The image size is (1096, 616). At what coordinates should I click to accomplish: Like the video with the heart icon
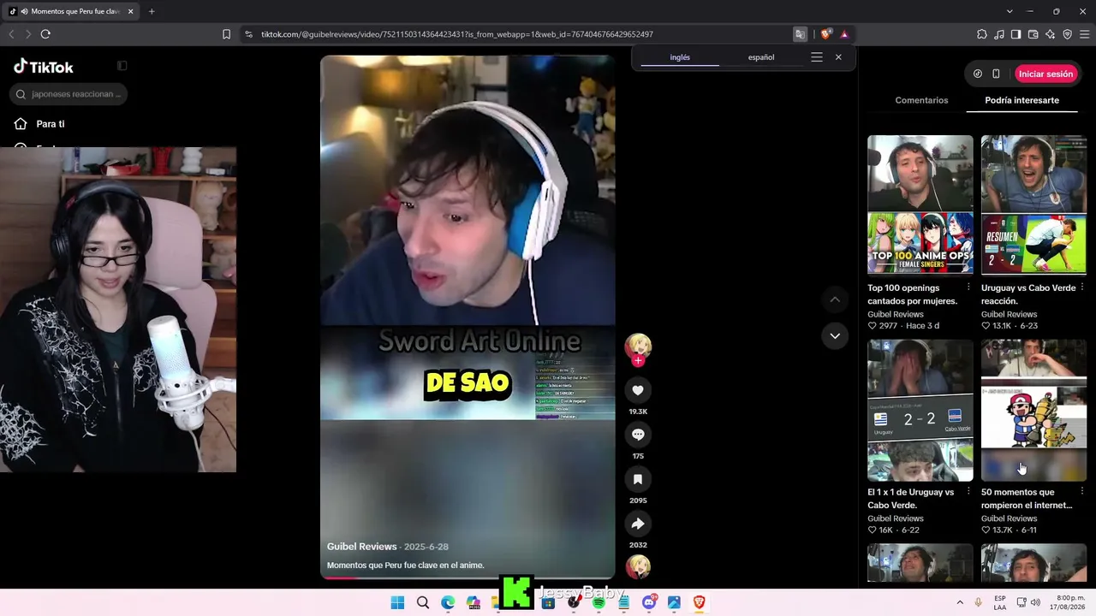tap(638, 390)
